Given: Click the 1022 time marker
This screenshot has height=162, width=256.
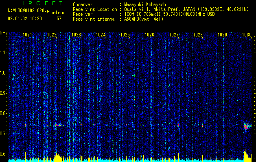Looking at the screenshot, I should point(52,34).
